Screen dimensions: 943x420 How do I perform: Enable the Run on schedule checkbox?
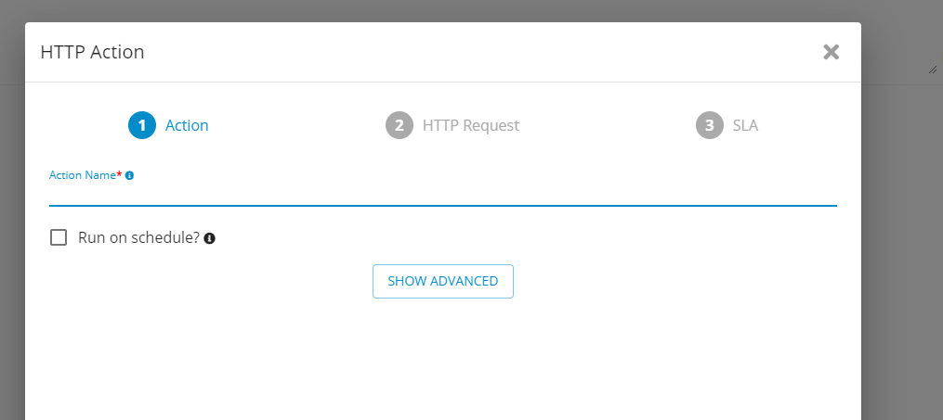click(59, 237)
